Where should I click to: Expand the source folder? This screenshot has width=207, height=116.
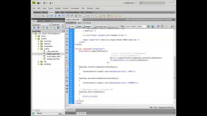pos(36,36)
